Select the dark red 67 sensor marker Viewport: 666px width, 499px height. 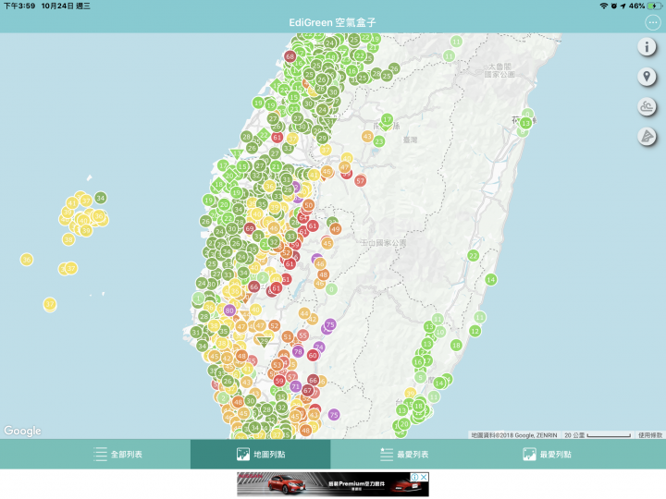[307, 390]
